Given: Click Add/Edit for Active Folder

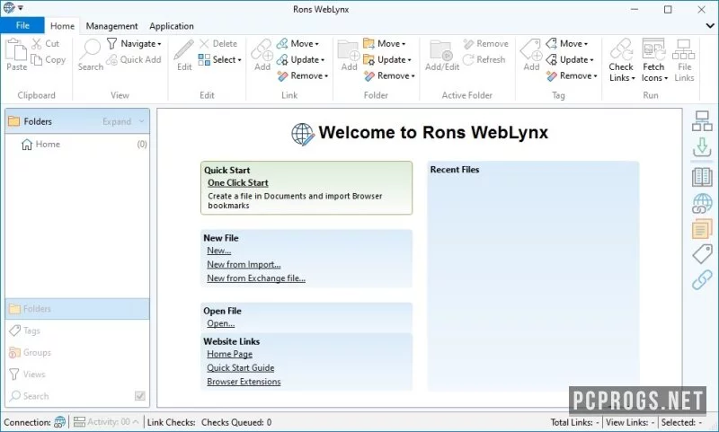Looking at the screenshot, I should point(442,55).
